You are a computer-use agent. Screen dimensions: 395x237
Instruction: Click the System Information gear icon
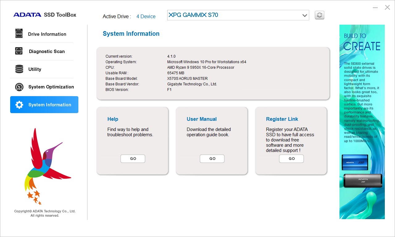[x=19, y=105]
